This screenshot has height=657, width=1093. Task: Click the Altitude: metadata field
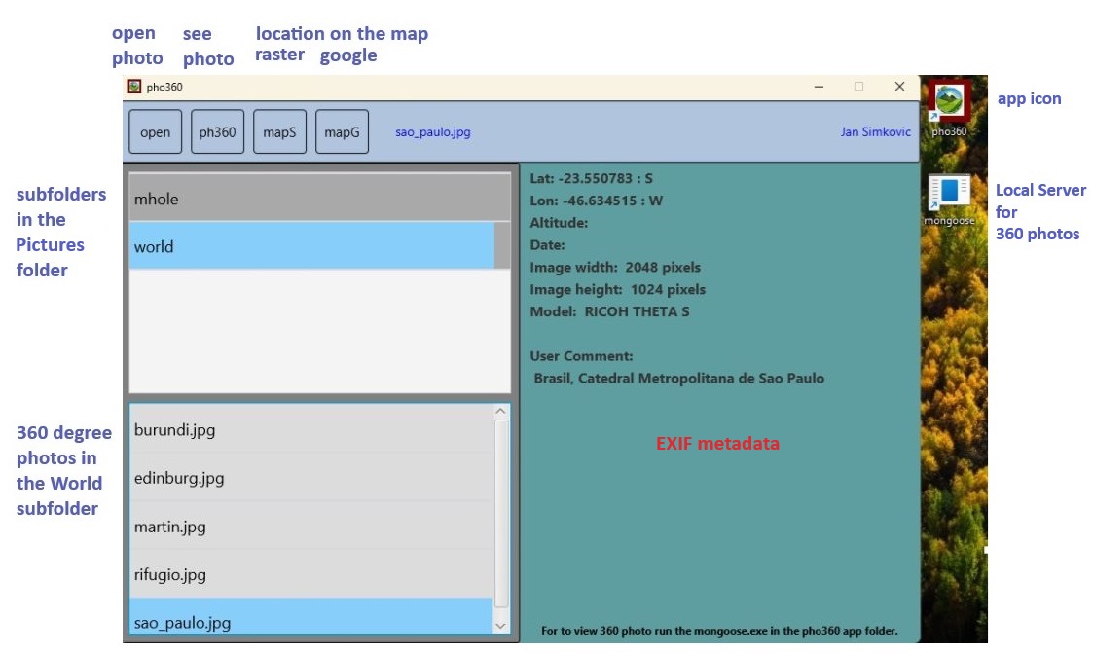(x=559, y=223)
